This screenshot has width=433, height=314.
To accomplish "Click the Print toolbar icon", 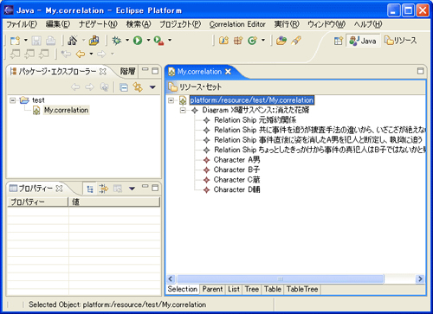I will point(51,41).
